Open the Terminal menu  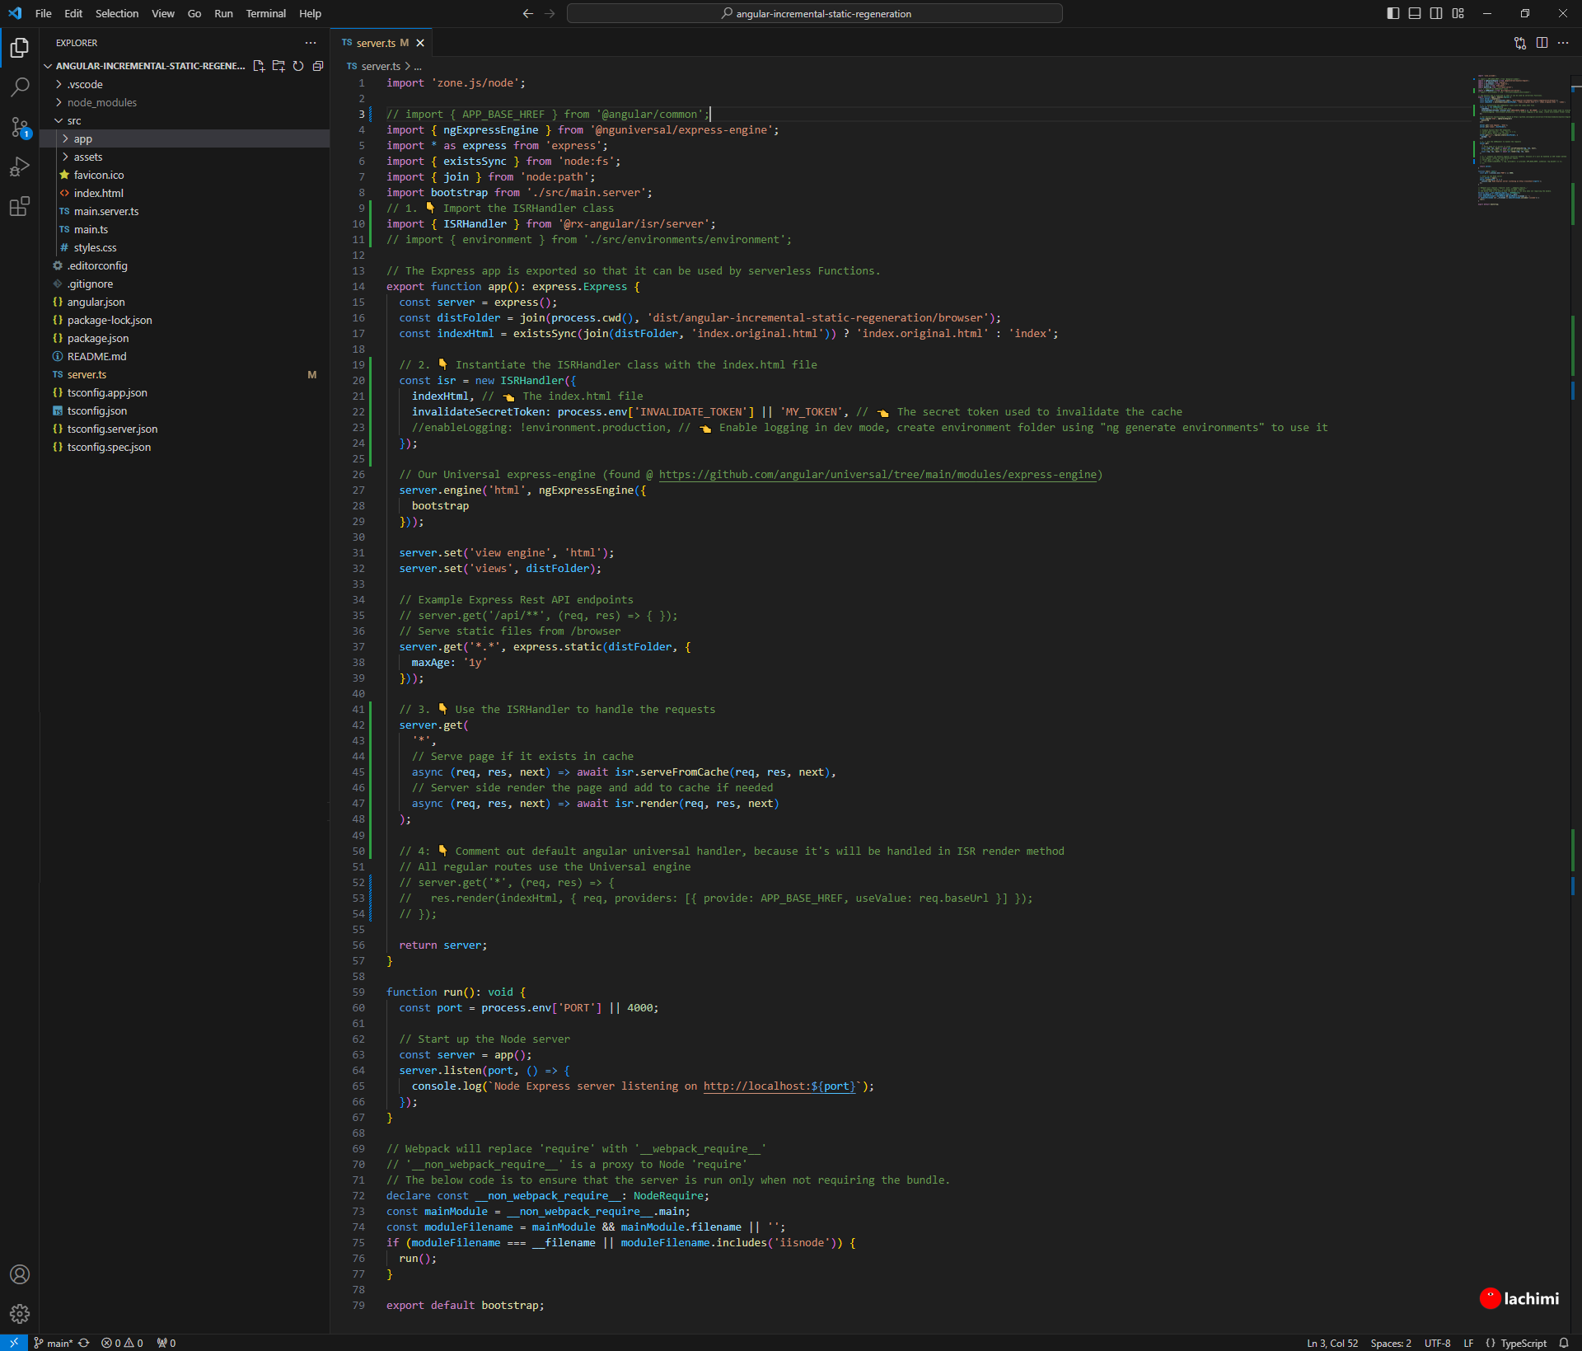click(x=265, y=13)
